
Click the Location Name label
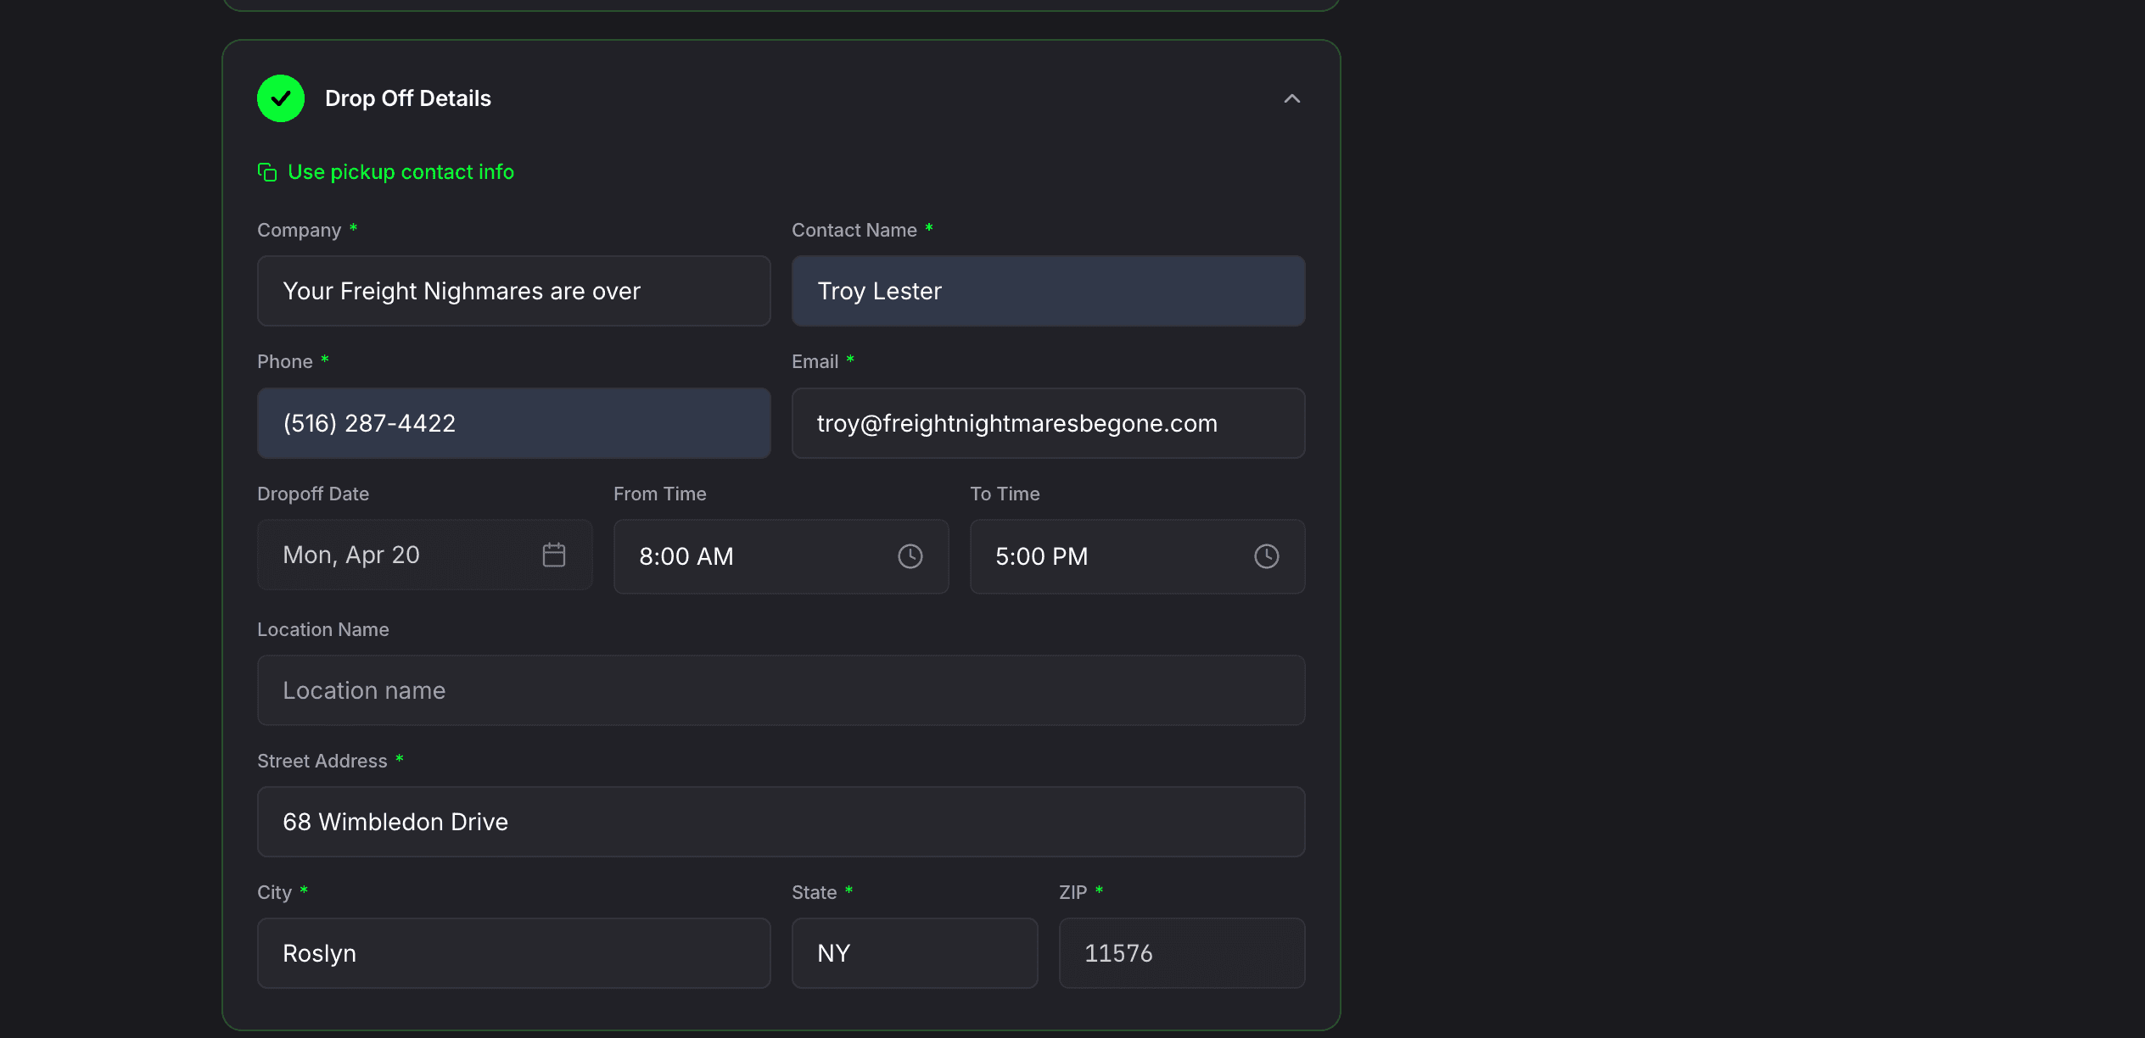pos(323,629)
